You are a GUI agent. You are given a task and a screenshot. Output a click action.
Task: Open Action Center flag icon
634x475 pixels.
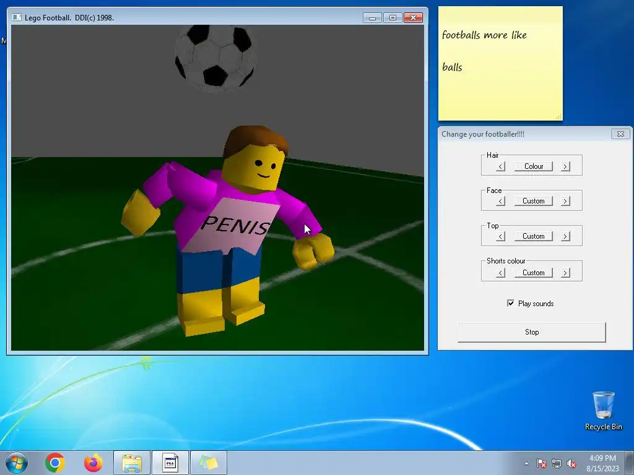[542, 463]
